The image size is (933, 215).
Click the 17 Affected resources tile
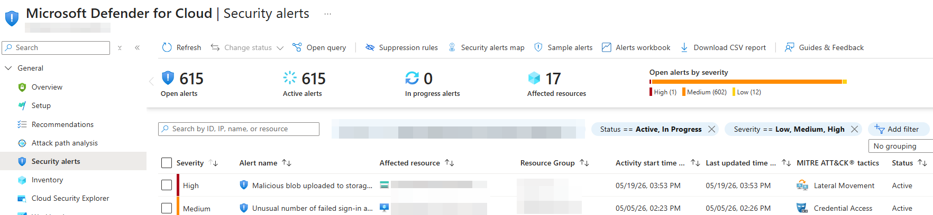(556, 84)
